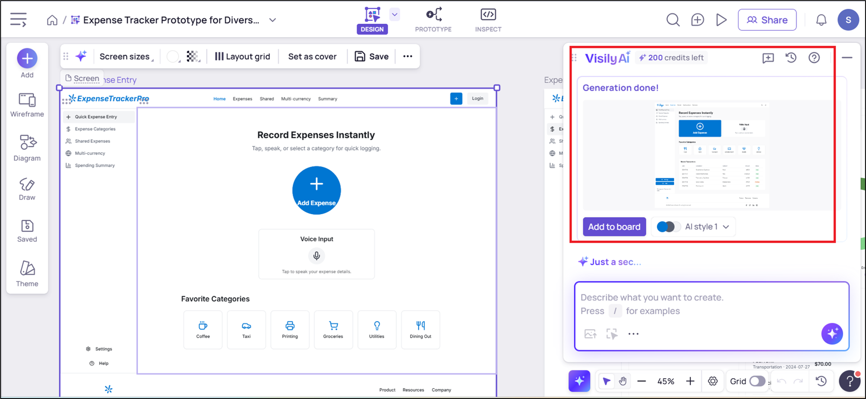Open the Screen sizes dropdown
866x399 pixels.
coord(126,56)
